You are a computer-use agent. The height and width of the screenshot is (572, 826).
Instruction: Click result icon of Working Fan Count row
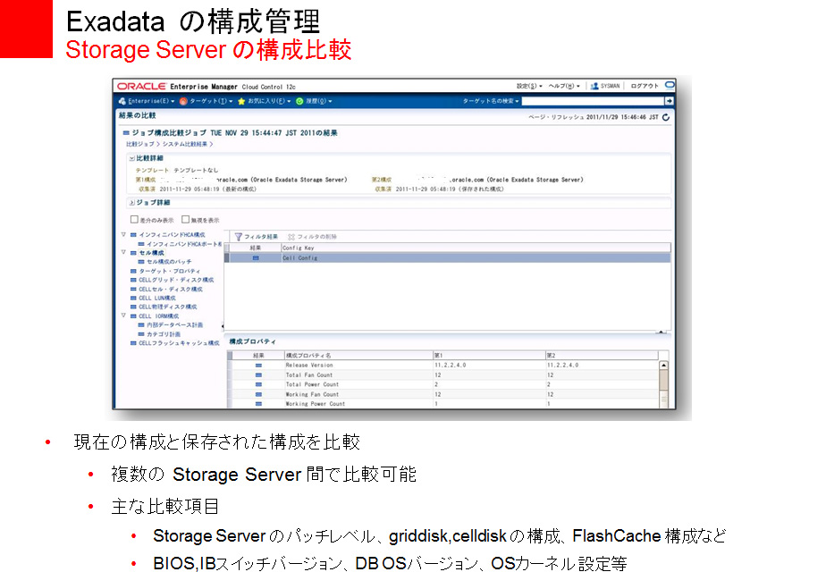coord(258,394)
